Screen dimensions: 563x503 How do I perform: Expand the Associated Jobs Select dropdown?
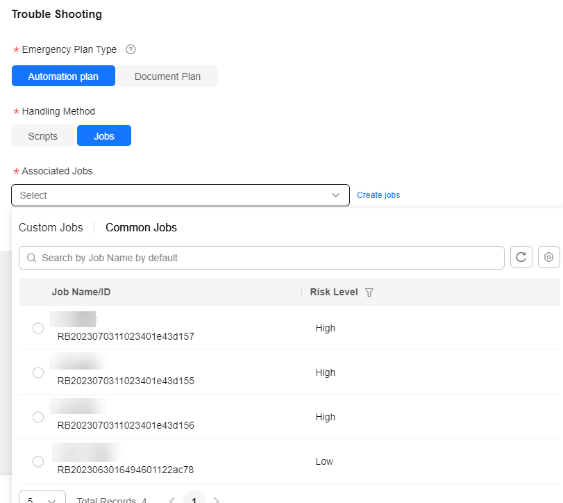click(180, 195)
